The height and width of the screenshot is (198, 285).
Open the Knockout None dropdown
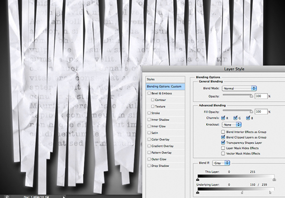click(x=232, y=125)
